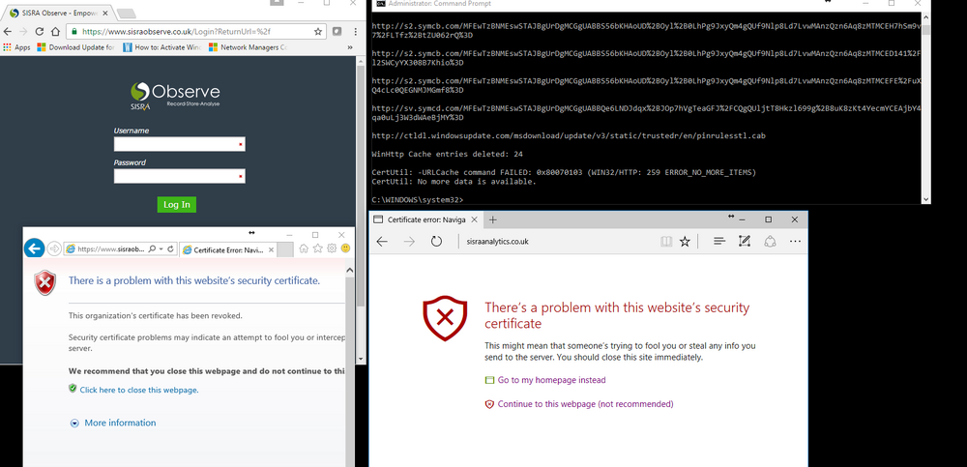Refresh the page in Edge
The width and height of the screenshot is (967, 467).
(436, 241)
